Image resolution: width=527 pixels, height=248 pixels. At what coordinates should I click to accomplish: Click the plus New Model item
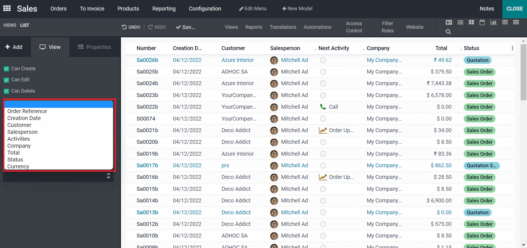point(297,9)
